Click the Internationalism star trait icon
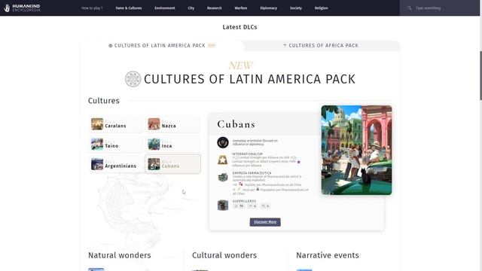 [223, 160]
